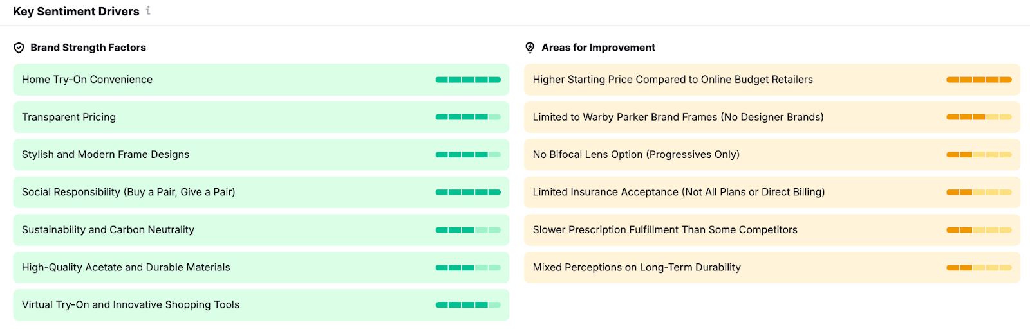This screenshot has height=334, width=1030.
Task: Select the Home Try-On Convenience row
Action: click(88, 80)
